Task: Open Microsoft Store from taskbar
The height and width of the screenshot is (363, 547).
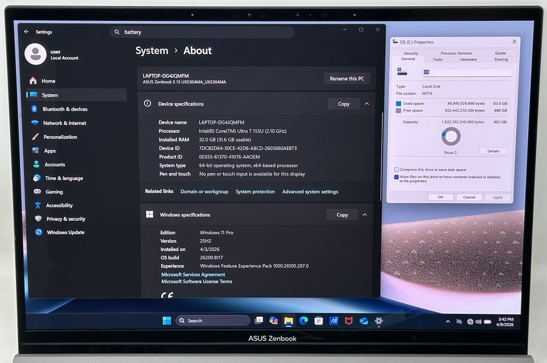Action: (x=319, y=321)
